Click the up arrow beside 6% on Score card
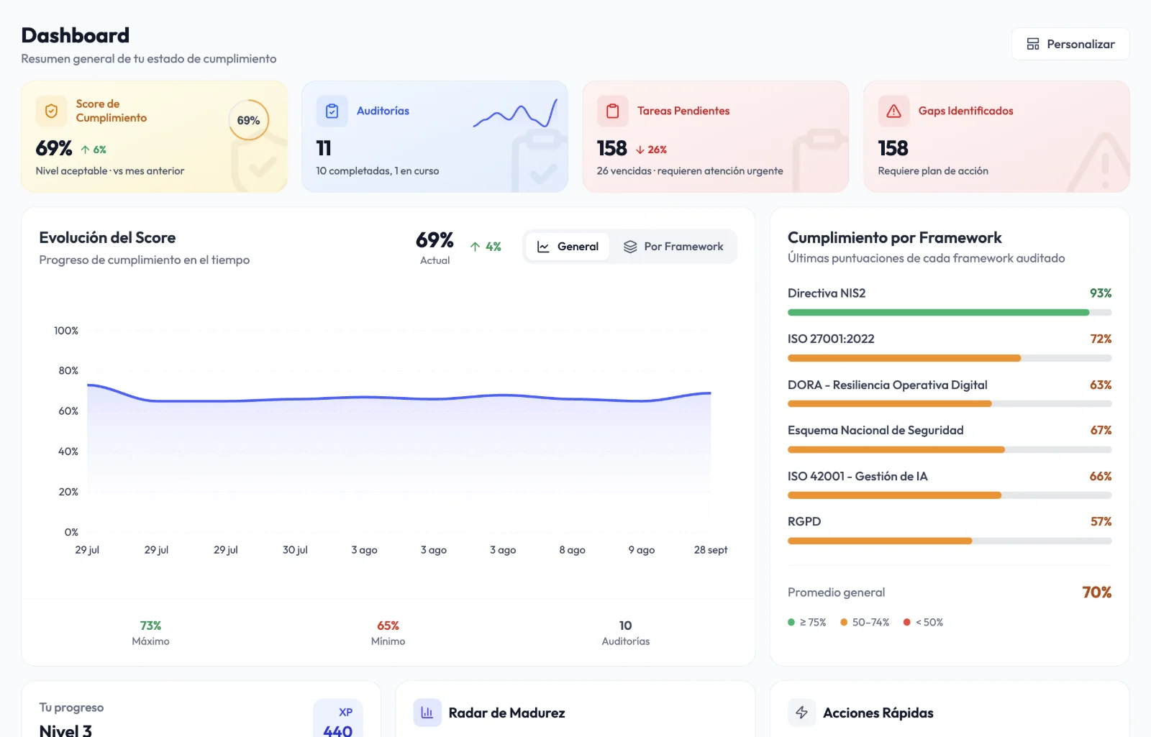The image size is (1151, 737). coord(85,150)
